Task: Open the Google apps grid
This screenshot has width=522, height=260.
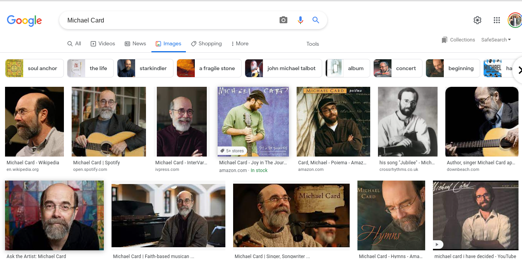Action: [x=497, y=20]
